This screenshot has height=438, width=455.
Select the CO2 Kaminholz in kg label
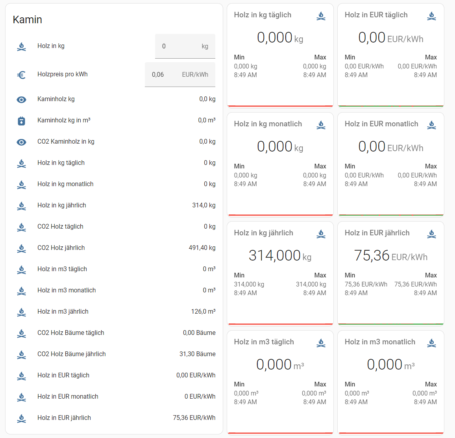[x=66, y=142]
